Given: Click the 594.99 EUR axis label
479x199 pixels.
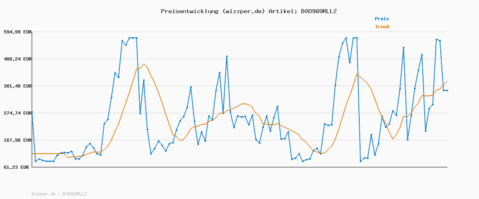Looking at the screenshot, I should coord(18,32).
